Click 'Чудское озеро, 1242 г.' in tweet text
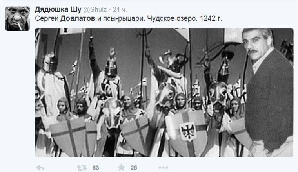The image size is (298, 172). tap(184, 18)
